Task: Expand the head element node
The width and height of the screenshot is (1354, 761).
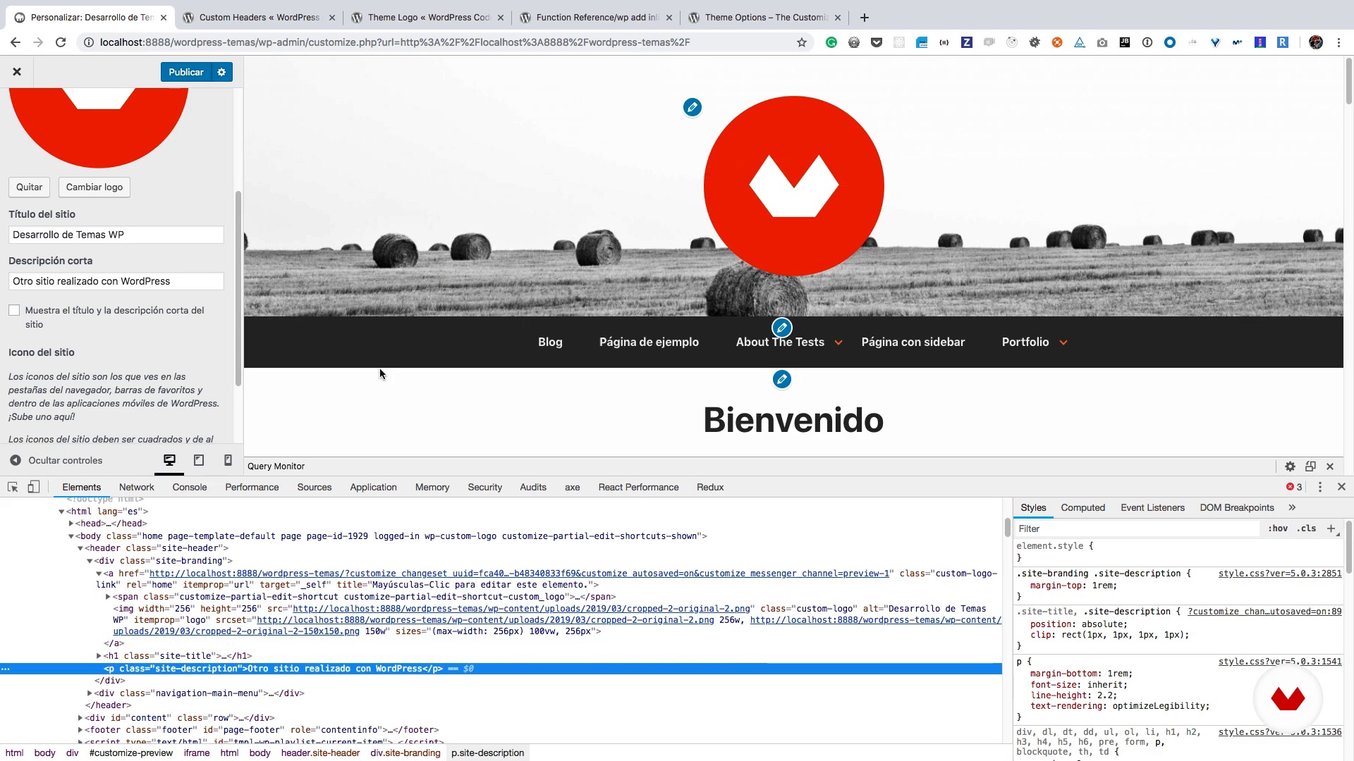Action: point(71,524)
